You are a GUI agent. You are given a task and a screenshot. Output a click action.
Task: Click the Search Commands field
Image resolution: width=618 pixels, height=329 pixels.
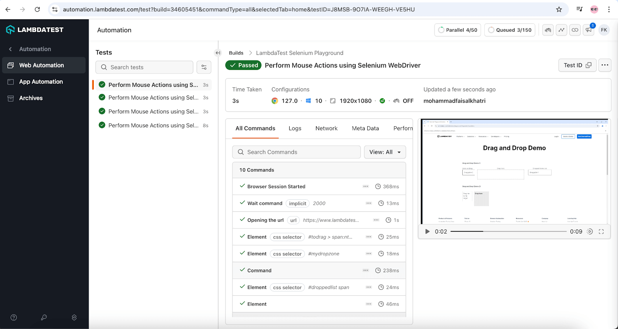pos(296,152)
